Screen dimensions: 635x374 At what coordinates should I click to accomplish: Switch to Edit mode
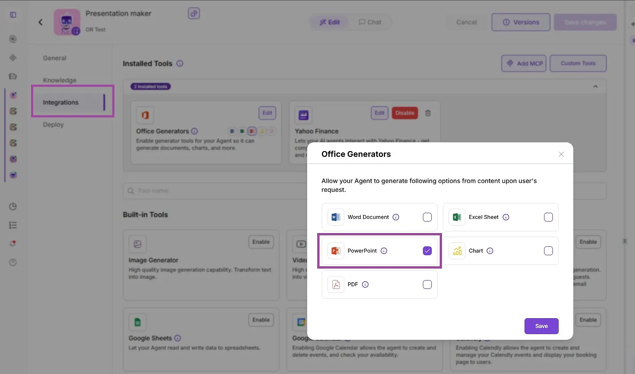pyautogui.click(x=330, y=22)
